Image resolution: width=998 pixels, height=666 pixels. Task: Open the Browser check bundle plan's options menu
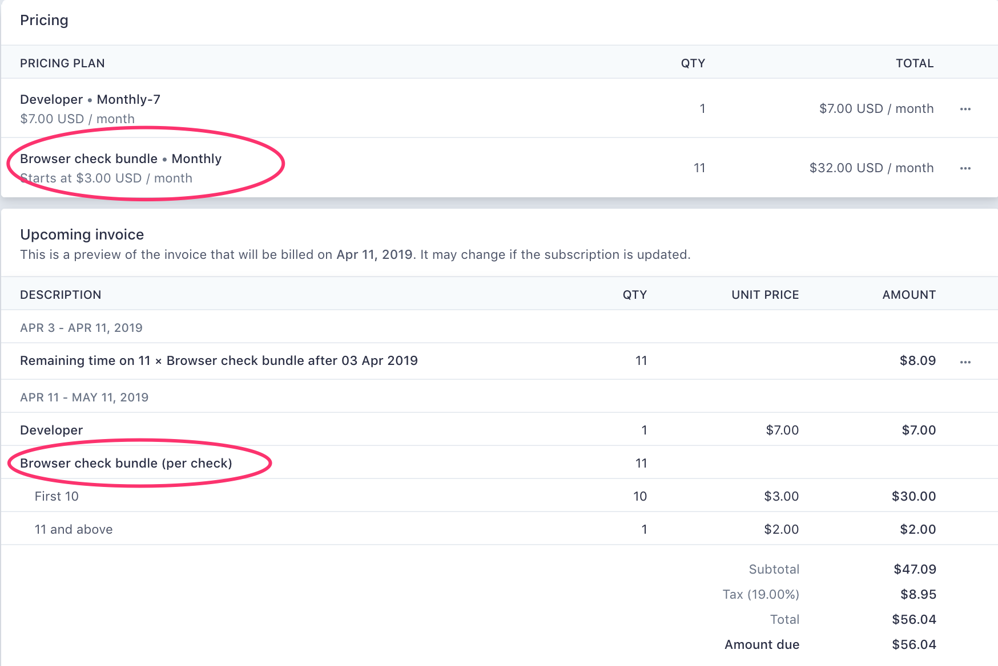965,168
